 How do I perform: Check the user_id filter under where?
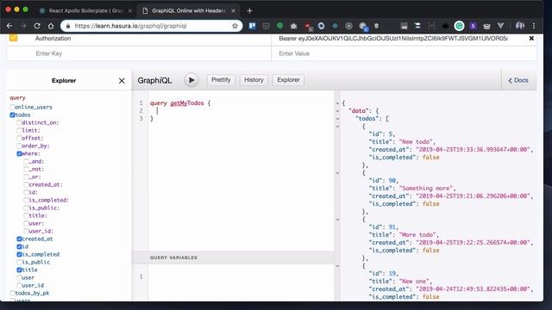27,231
